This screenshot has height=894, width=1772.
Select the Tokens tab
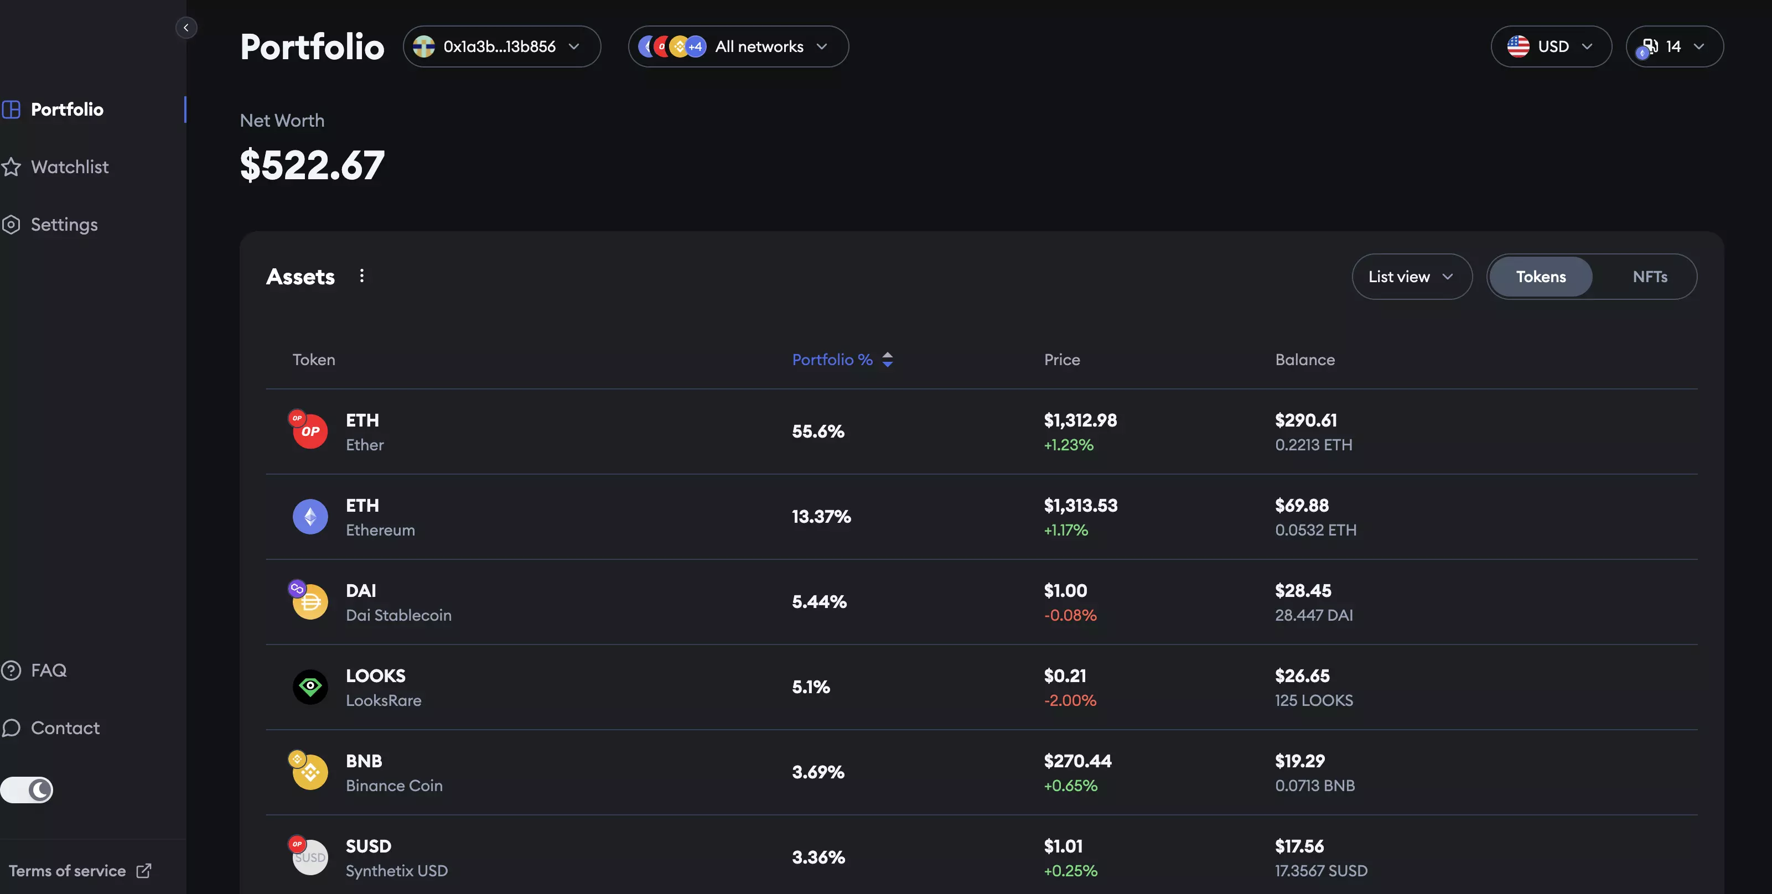pos(1540,277)
